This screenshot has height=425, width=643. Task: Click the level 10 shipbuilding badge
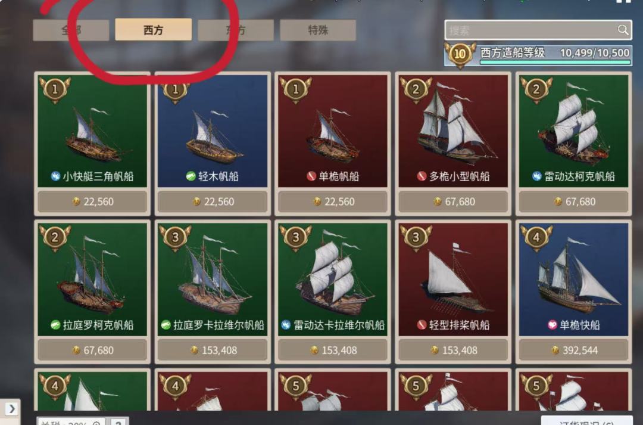[x=460, y=54]
